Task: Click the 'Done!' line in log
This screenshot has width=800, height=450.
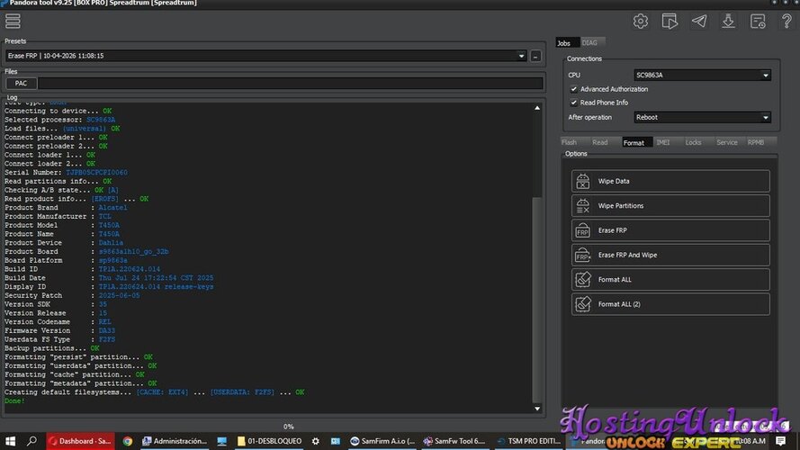Action: pyautogui.click(x=14, y=401)
